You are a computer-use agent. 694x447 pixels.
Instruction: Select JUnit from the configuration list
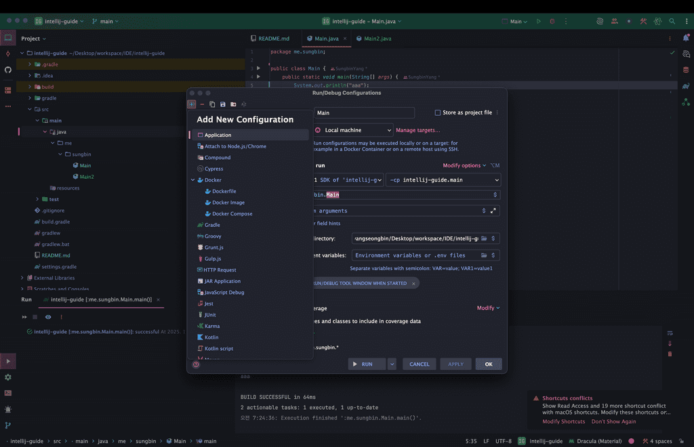click(x=210, y=315)
